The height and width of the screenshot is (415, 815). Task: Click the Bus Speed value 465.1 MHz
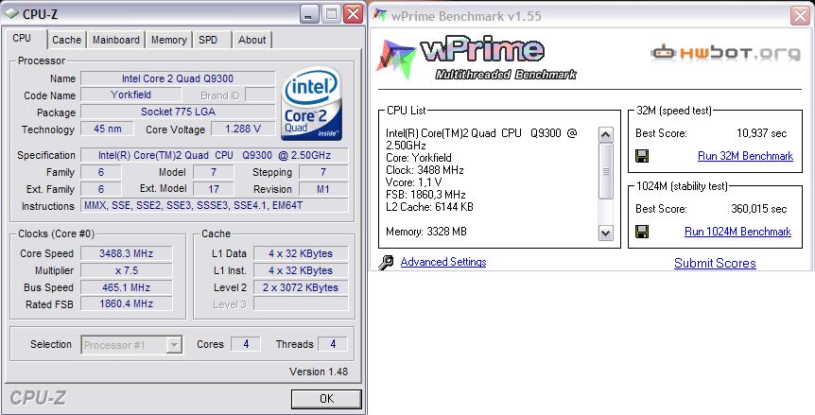click(127, 287)
